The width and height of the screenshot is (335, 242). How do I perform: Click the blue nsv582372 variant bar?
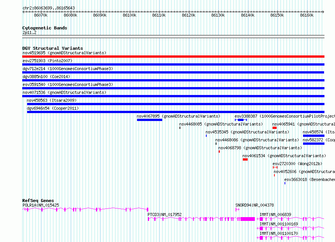click(314, 144)
